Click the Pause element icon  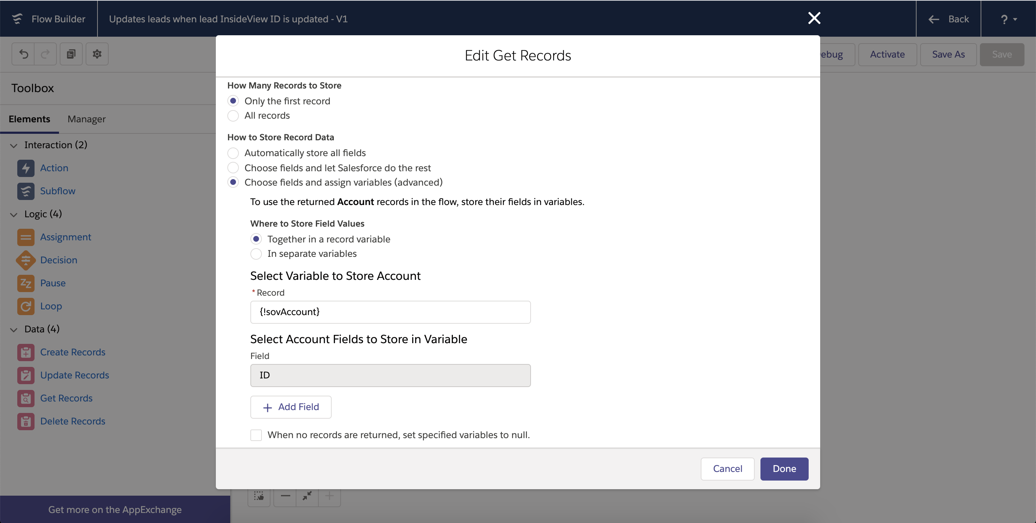(25, 283)
